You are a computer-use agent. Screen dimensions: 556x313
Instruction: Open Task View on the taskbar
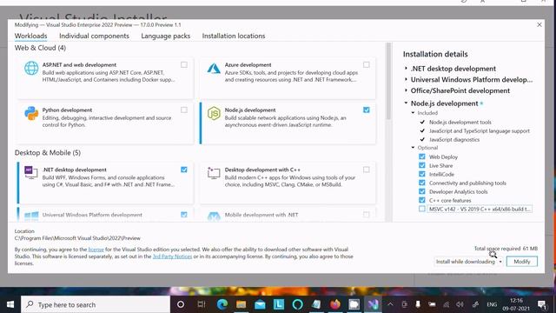pos(202,304)
